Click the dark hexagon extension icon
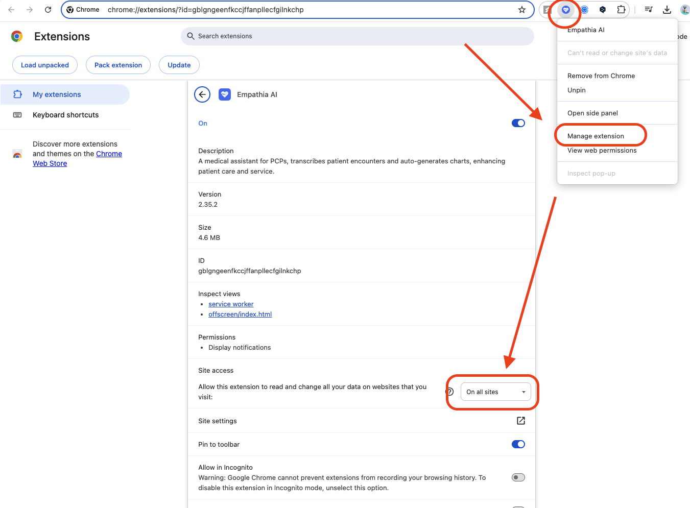This screenshot has height=508, width=690. tap(603, 10)
